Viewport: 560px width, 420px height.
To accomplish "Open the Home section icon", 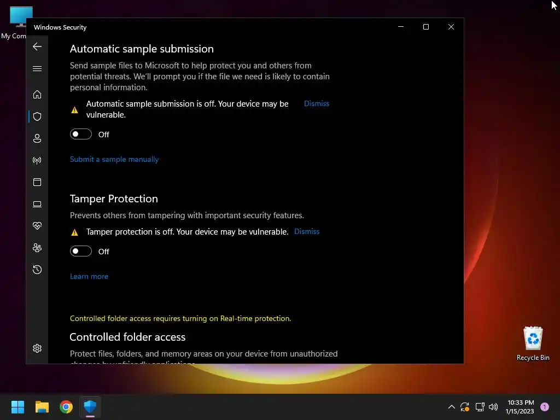I will click(x=37, y=94).
